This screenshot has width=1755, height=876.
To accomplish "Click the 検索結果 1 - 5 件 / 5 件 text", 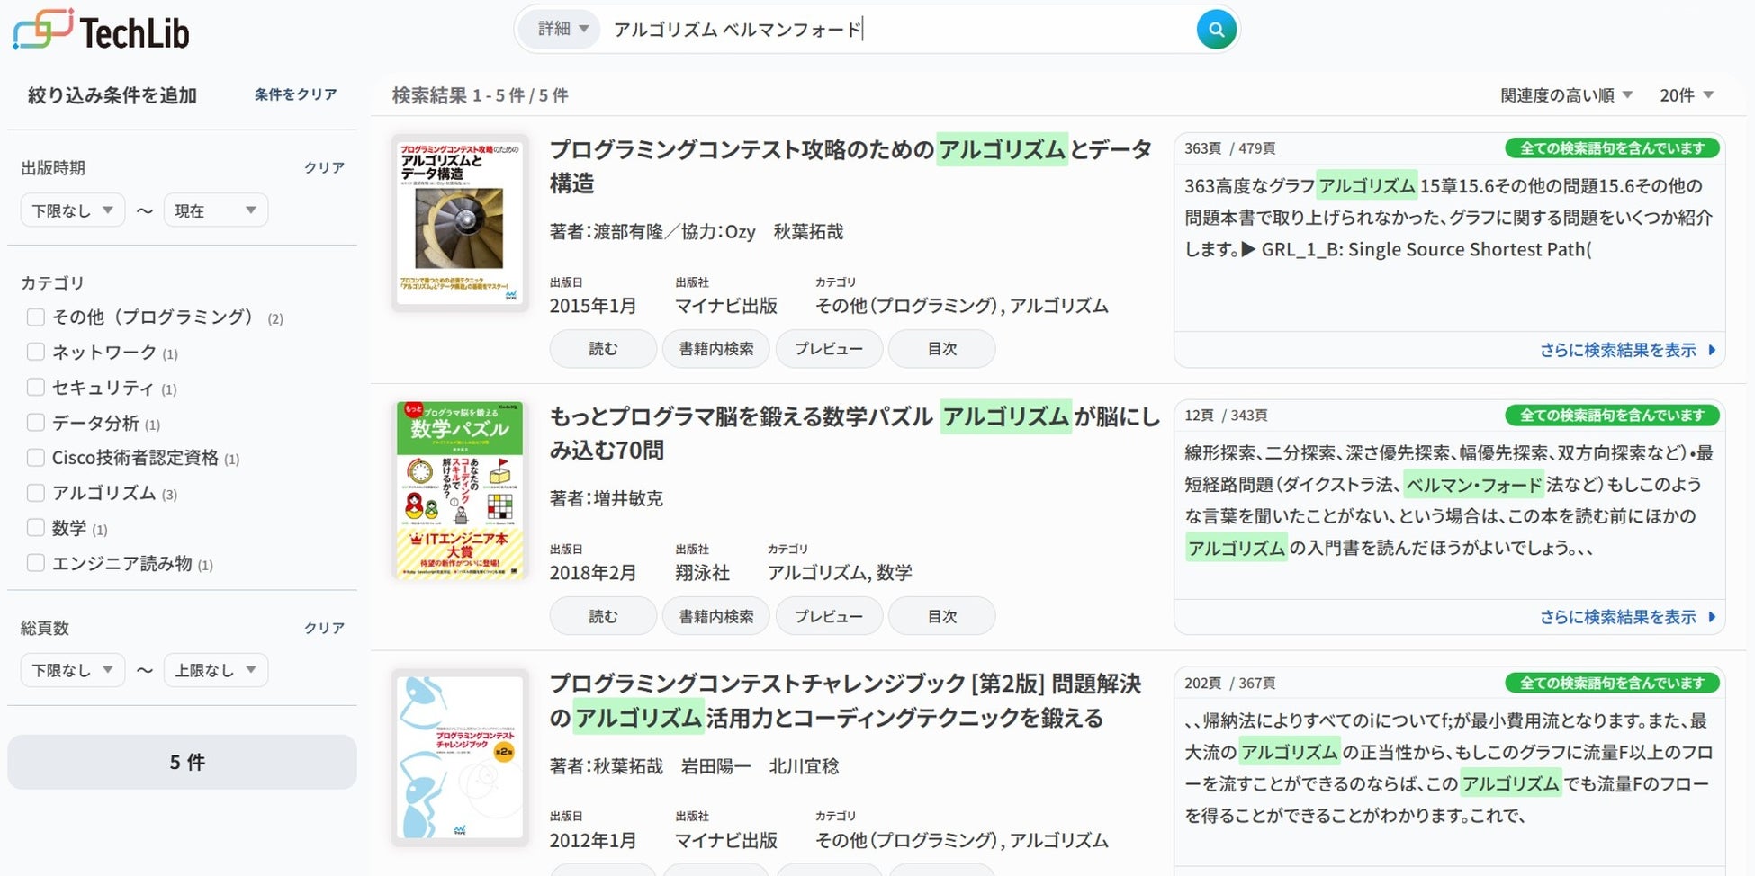I will [x=480, y=95].
